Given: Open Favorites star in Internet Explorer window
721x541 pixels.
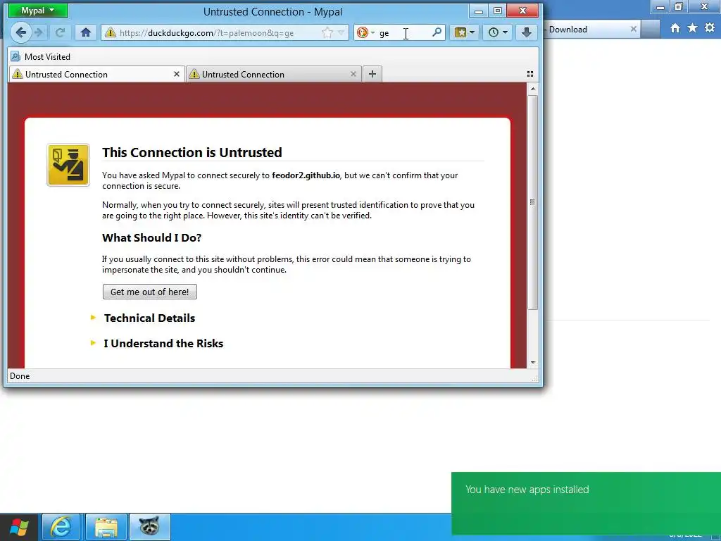Looking at the screenshot, I should pos(693,28).
